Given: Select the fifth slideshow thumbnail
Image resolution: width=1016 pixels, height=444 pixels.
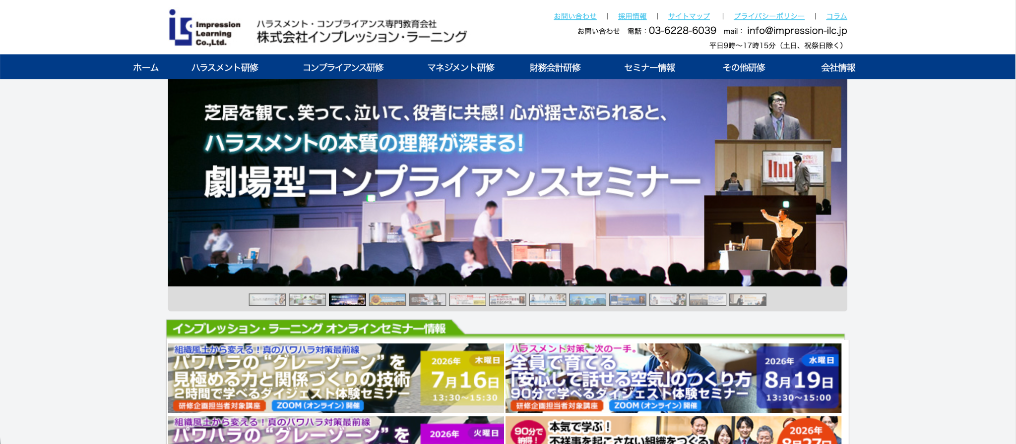Looking at the screenshot, I should [x=428, y=300].
